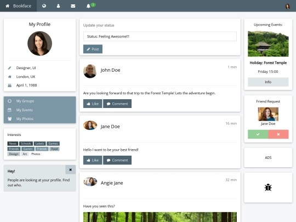Accept the friend request with checkmark
296x222 pixels.
pyautogui.click(x=258, y=134)
